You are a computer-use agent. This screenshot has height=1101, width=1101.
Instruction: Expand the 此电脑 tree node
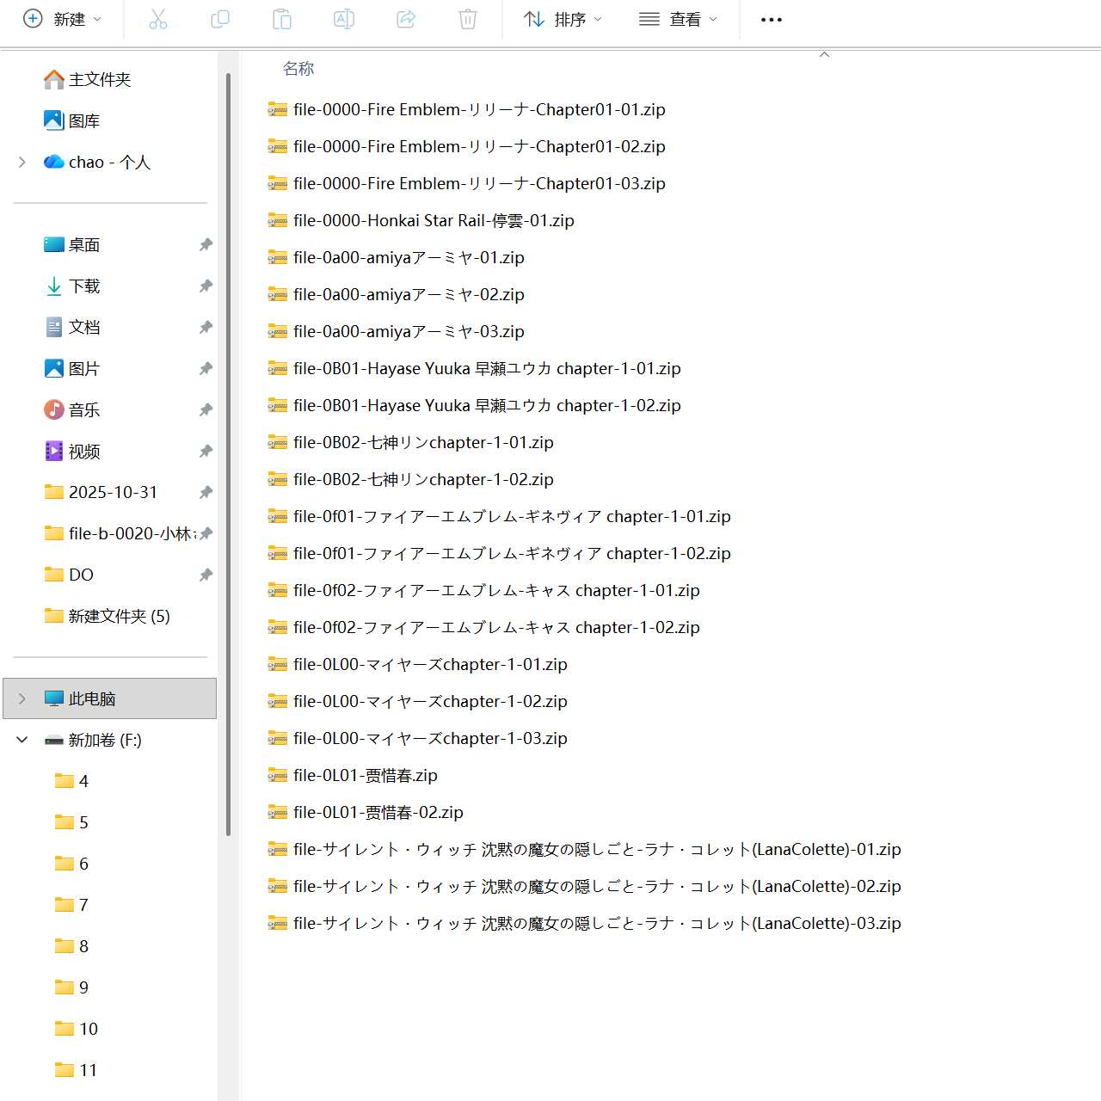click(22, 698)
